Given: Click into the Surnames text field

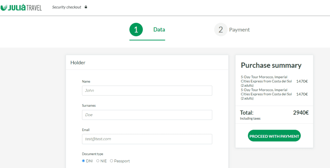Looking at the screenshot, I should [x=147, y=115].
